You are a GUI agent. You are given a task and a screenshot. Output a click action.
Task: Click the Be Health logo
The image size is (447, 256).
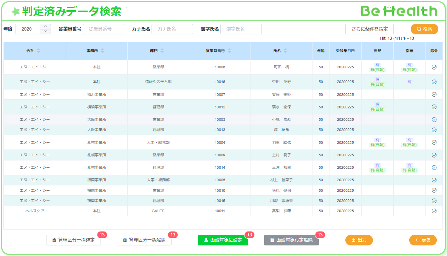[399, 11]
